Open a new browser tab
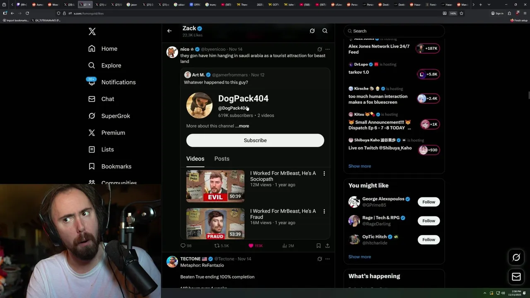This screenshot has width=530, height=298. click(480, 5)
